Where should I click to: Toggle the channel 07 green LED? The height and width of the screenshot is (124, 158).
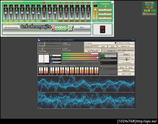39,6
